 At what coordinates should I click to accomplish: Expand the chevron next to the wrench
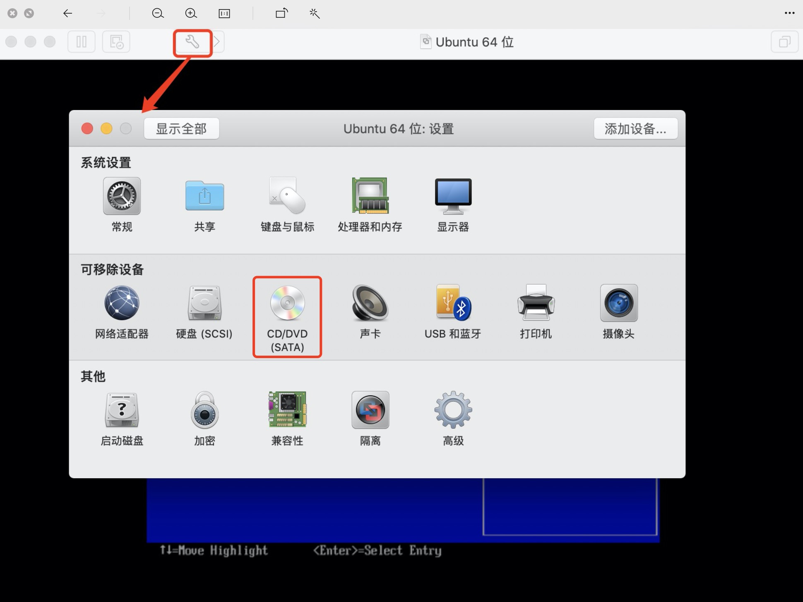tap(217, 42)
